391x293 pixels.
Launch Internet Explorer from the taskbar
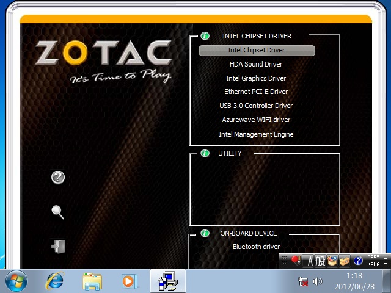[54, 281]
